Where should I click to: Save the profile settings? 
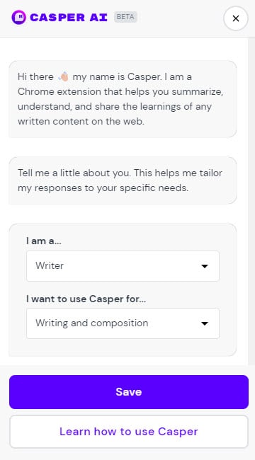[x=129, y=392]
